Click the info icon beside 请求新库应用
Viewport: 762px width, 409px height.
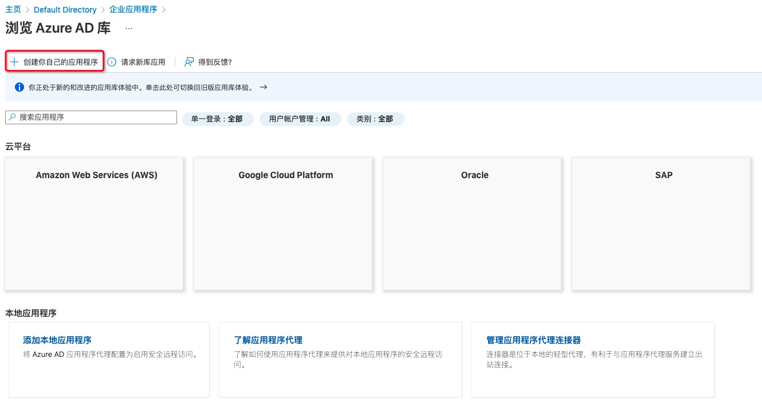pos(112,62)
